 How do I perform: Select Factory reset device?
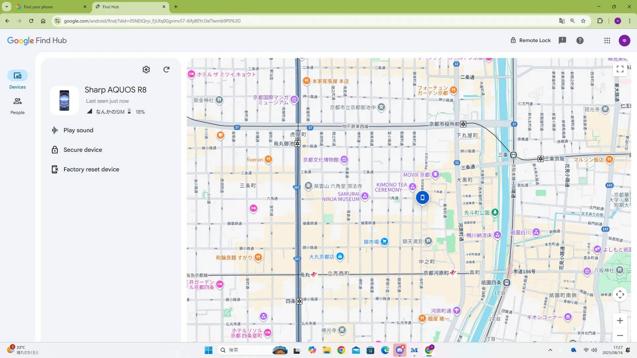pyautogui.click(x=91, y=169)
